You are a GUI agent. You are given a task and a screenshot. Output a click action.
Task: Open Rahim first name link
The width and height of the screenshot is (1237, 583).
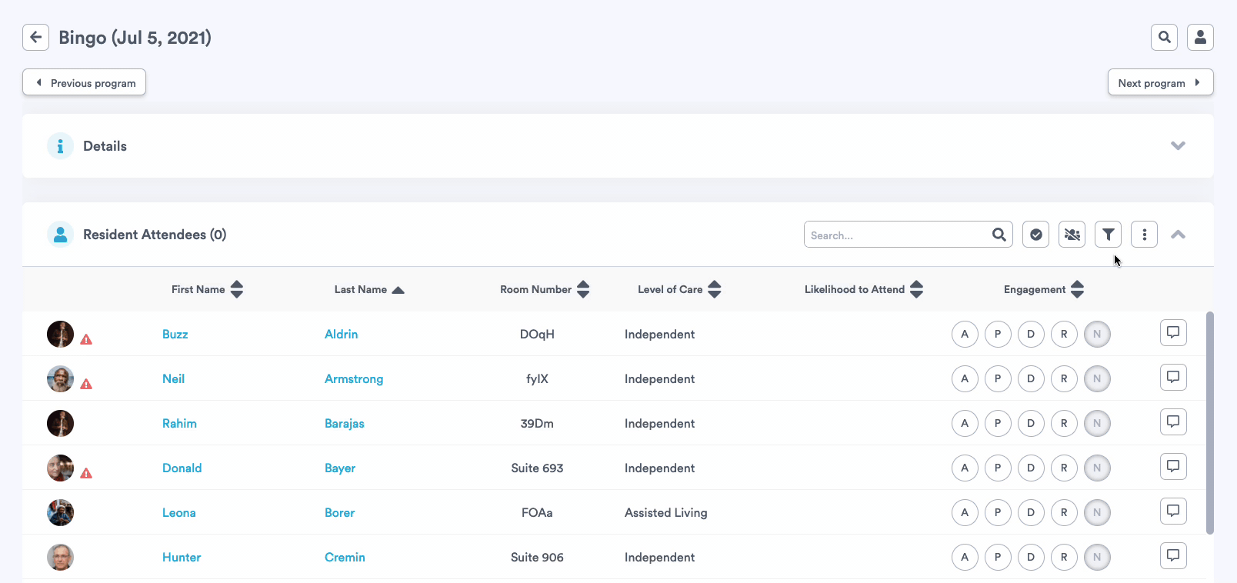click(179, 423)
